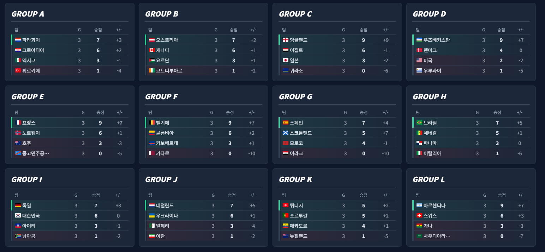
Task: Click the Netherlands flag in Group J
Action: click(152, 206)
